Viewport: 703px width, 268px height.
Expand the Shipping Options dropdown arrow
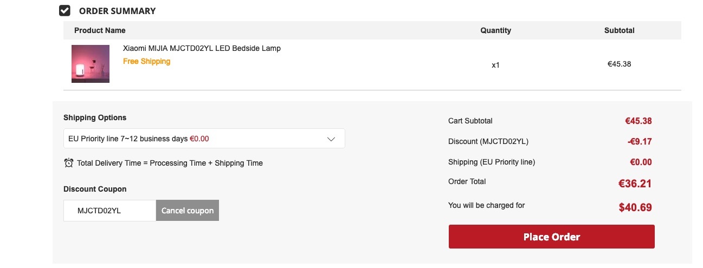coord(332,139)
